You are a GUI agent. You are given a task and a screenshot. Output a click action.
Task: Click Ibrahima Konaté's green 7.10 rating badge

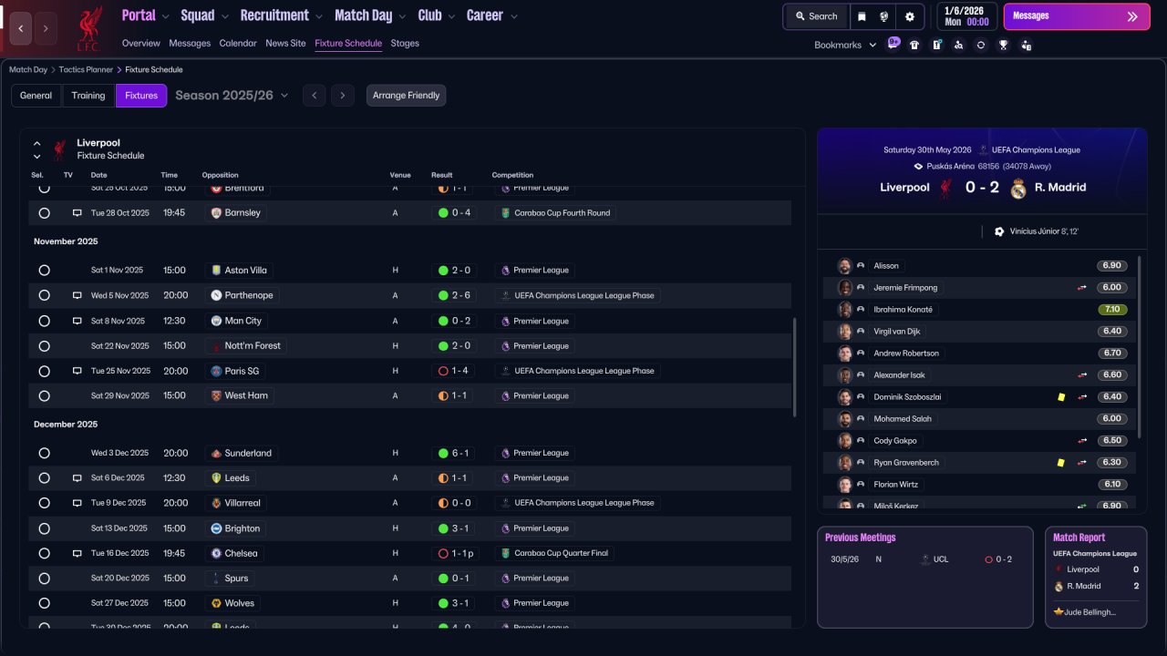(1112, 310)
